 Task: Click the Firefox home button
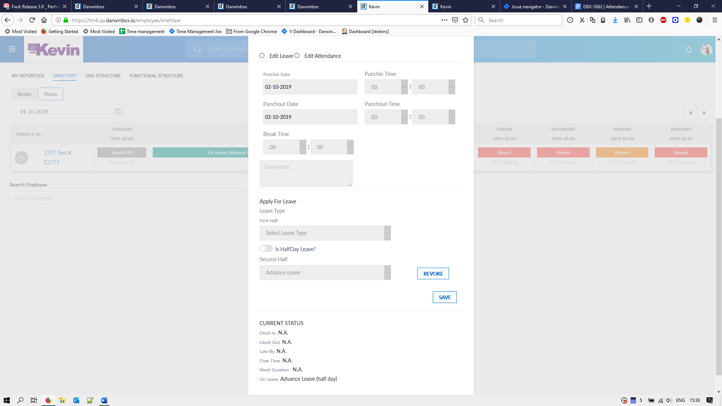point(44,20)
